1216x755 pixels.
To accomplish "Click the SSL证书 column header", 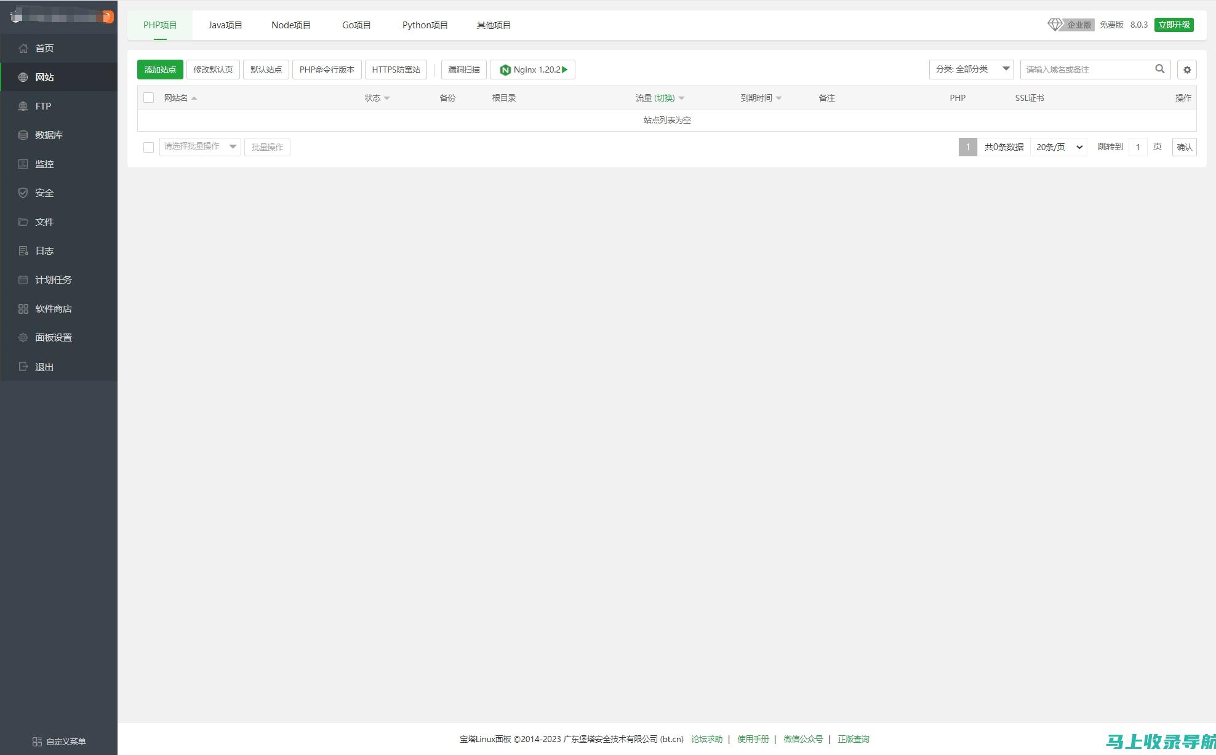I will pyautogui.click(x=1030, y=98).
